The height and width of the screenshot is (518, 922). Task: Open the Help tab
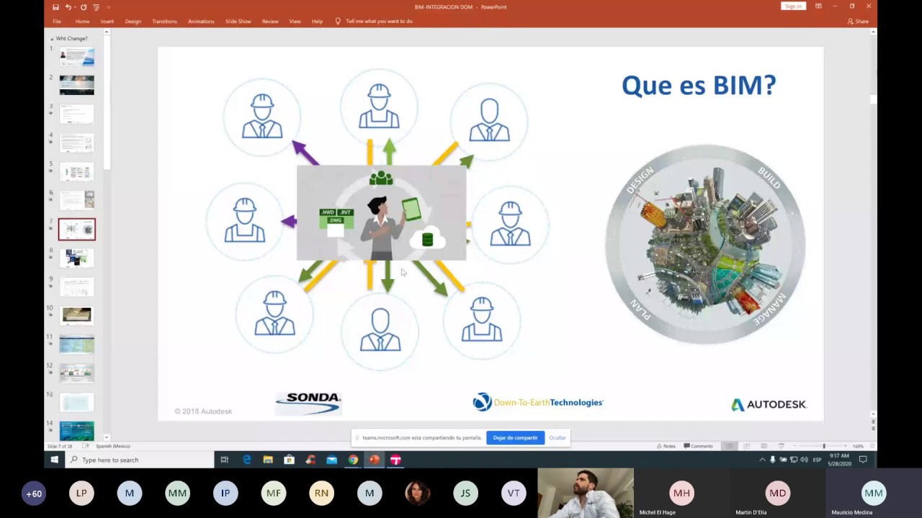(317, 22)
